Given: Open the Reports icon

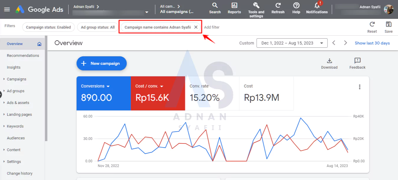Looking at the screenshot, I should pyautogui.click(x=234, y=6).
